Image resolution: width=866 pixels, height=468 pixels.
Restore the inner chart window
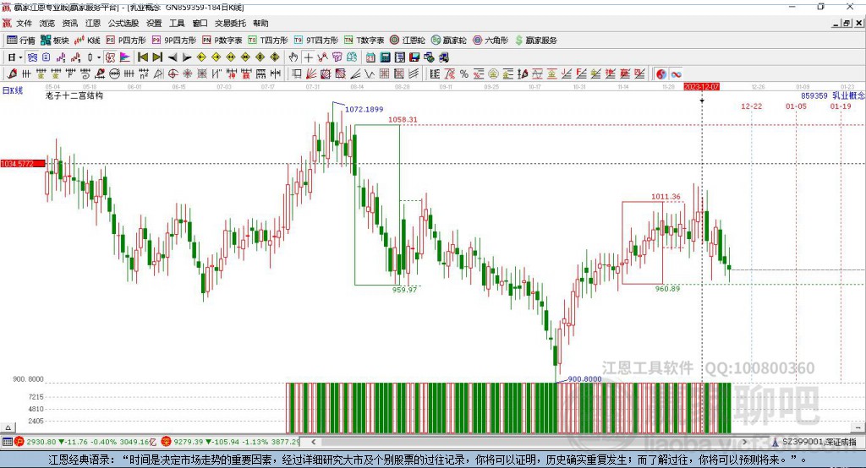tap(846, 23)
